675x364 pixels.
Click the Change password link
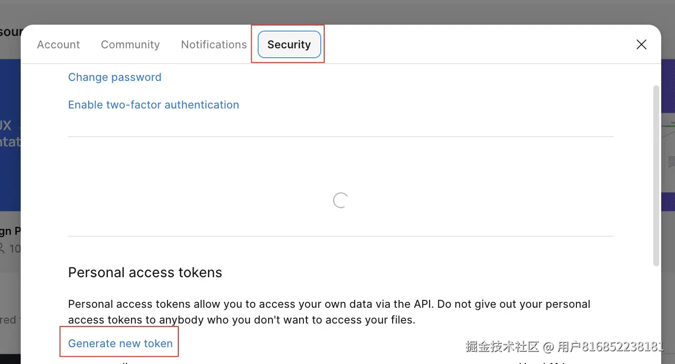[114, 77]
